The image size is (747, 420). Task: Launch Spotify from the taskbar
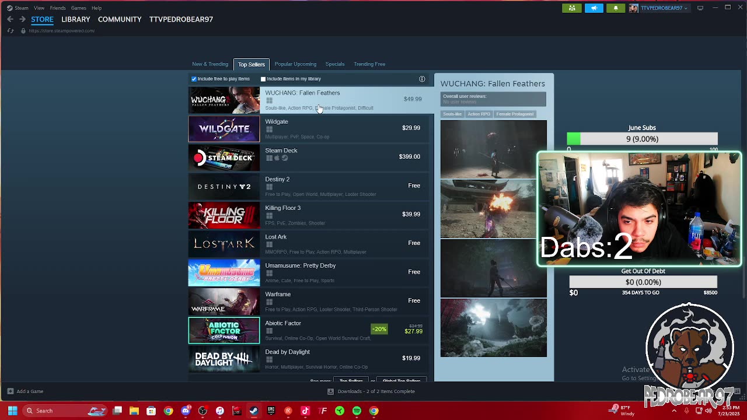coord(357,411)
